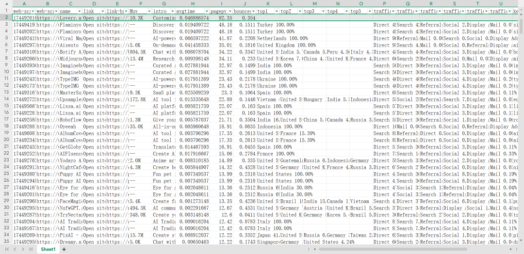Select the Netherlands 100.00% cell

[268, 38]
